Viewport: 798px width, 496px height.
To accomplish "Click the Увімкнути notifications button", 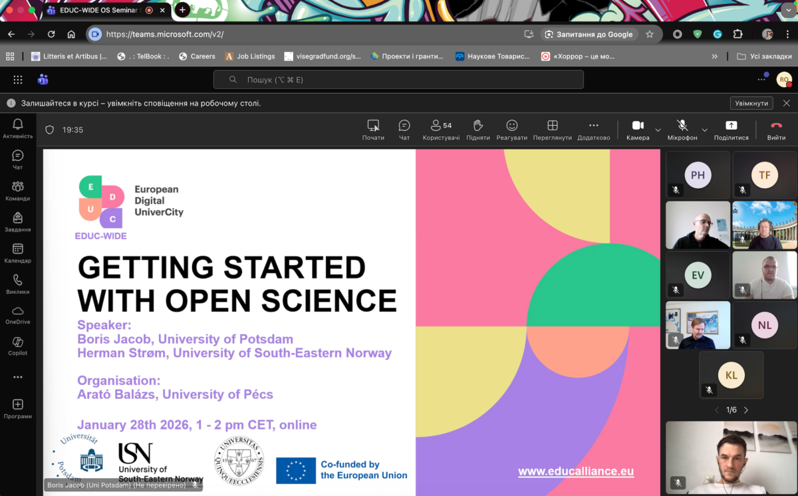I will click(751, 103).
